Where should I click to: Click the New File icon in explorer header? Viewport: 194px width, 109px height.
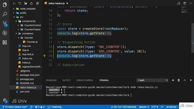[20, 3]
